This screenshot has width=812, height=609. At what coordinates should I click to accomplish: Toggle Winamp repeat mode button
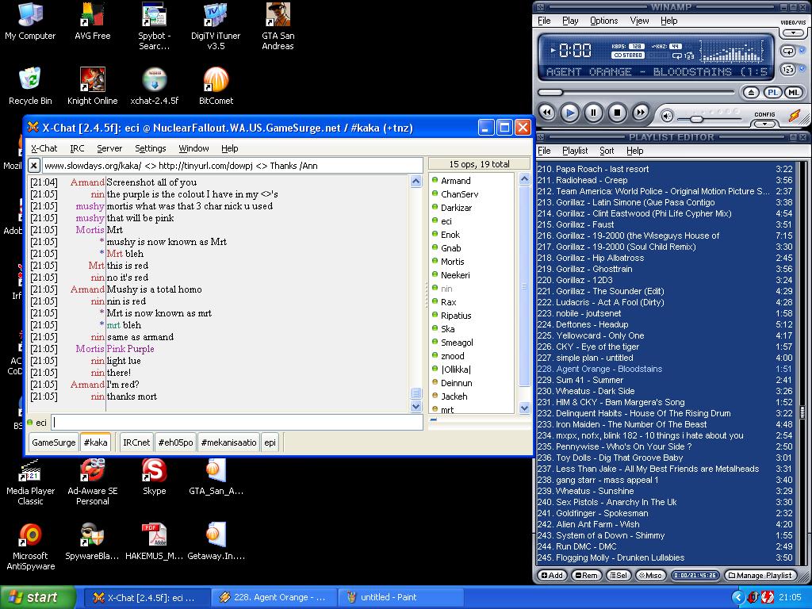tap(787, 52)
